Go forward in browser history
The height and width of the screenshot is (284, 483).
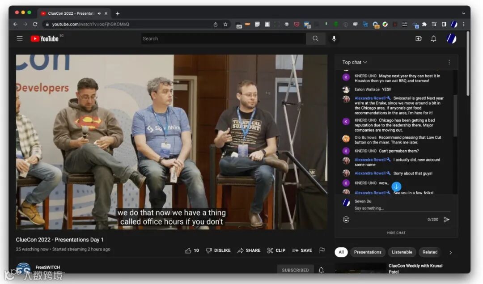pyautogui.click(x=25, y=24)
